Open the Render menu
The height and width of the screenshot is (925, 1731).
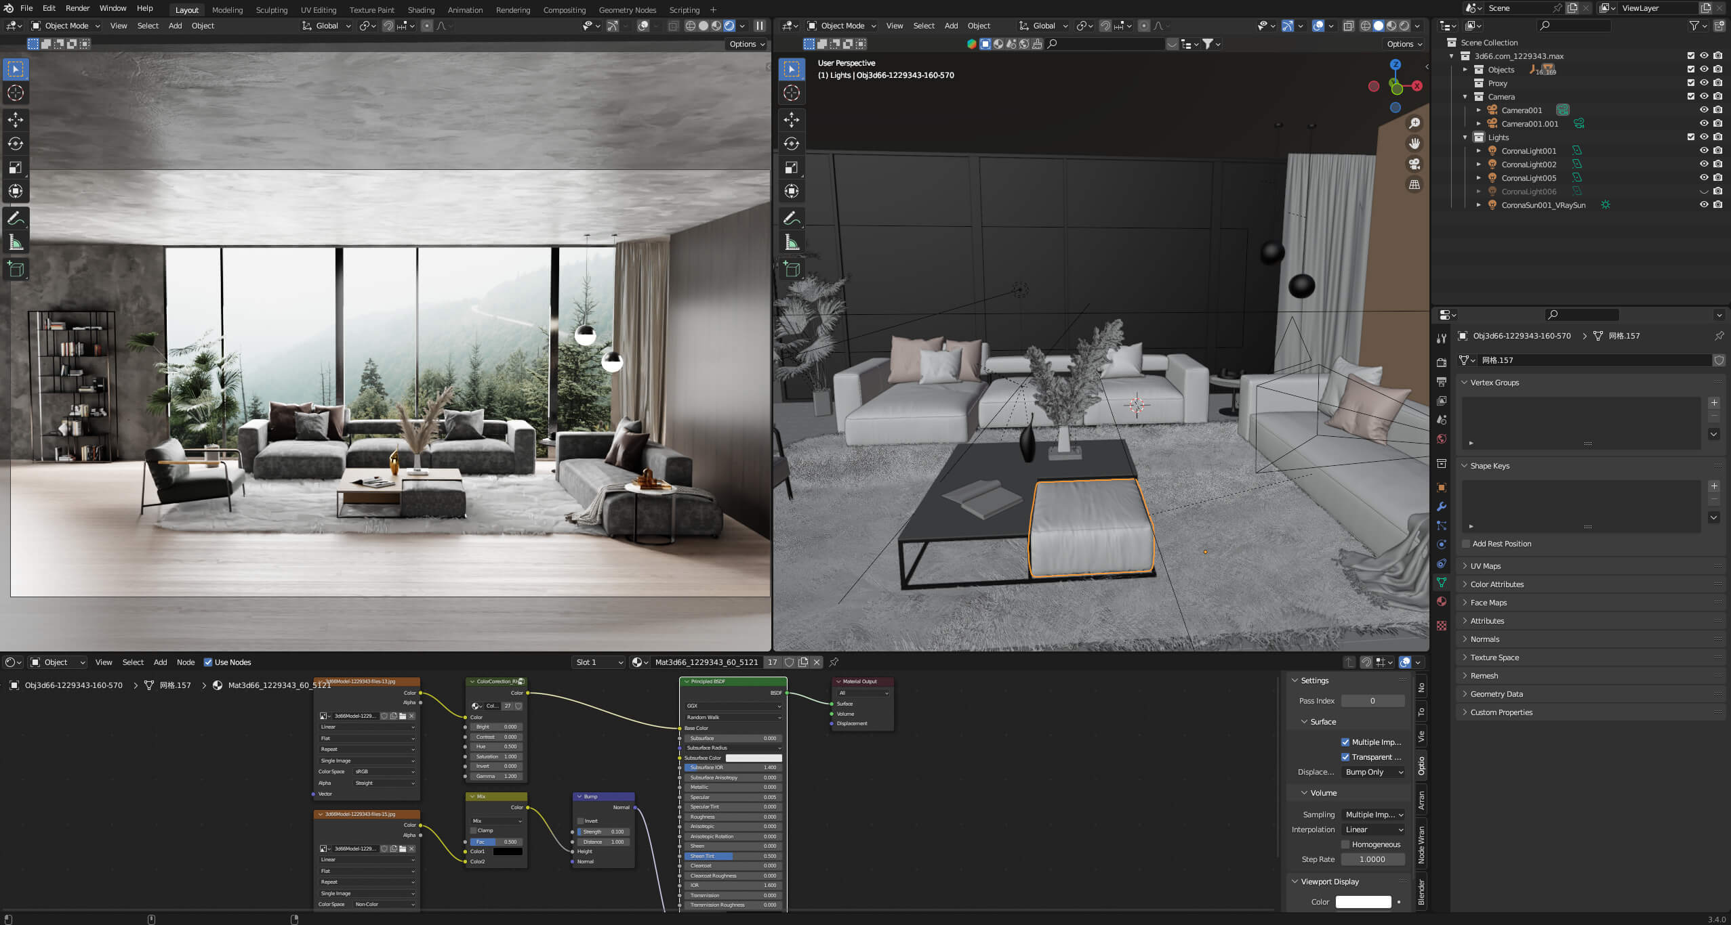click(x=77, y=8)
